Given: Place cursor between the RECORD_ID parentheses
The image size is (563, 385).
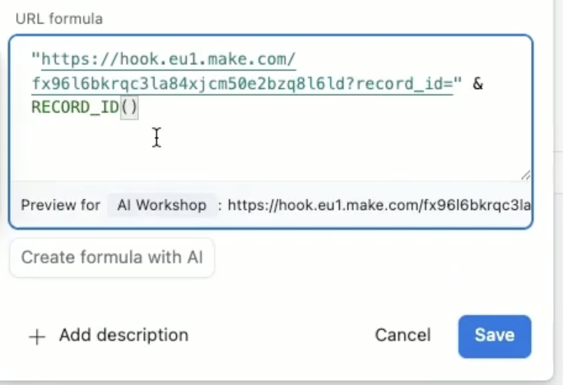Looking at the screenshot, I should pos(130,108).
